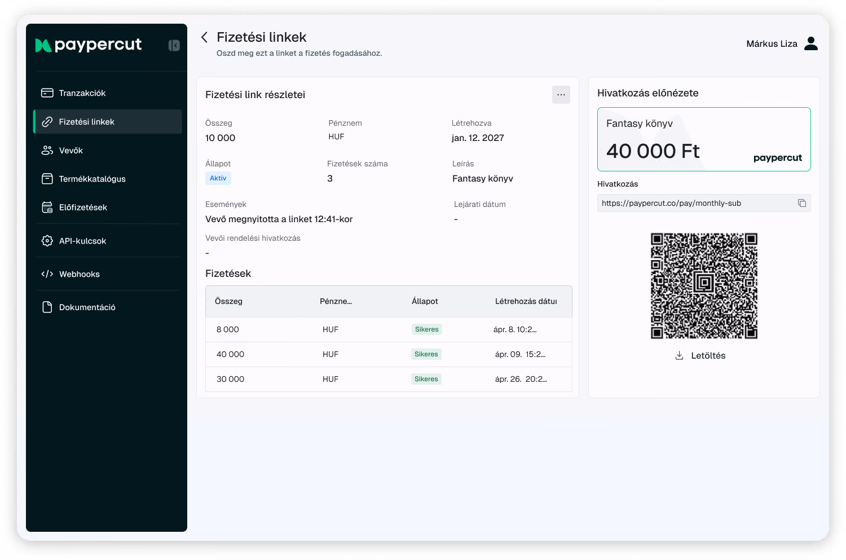This screenshot has width=846, height=560.
Task: Click the download arrow icon below QR code
Action: (x=680, y=355)
